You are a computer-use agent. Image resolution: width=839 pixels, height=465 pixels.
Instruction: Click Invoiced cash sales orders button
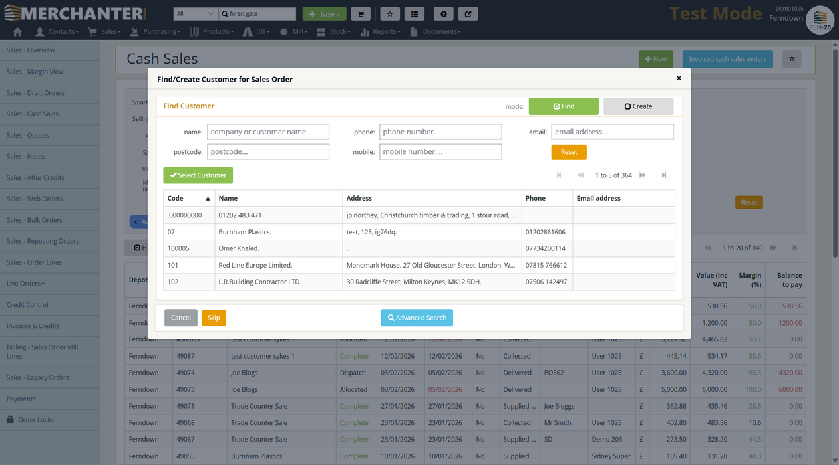tap(728, 59)
